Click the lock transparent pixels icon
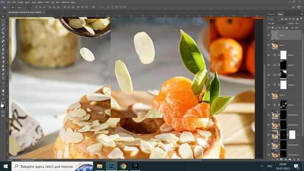304x171 pixels. [x=273, y=28]
